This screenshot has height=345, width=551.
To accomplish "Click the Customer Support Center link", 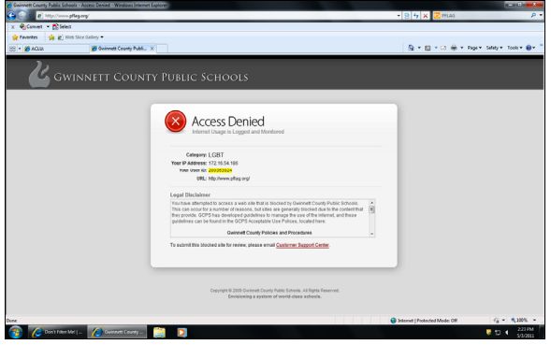I will [x=302, y=245].
